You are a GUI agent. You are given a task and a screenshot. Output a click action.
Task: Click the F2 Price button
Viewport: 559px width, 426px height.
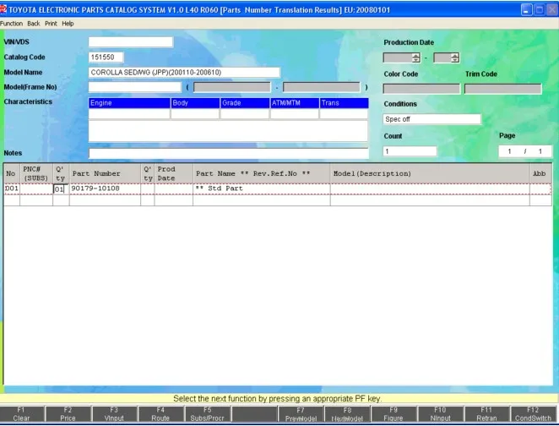(x=68, y=414)
